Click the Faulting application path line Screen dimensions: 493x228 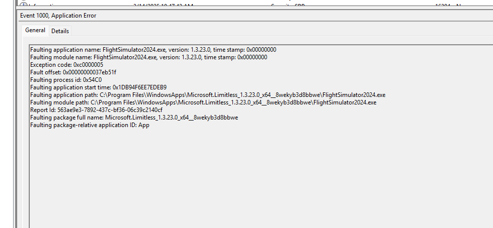208,95
